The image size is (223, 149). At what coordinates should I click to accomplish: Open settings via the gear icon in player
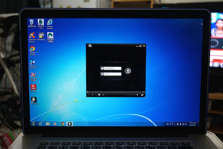coord(99,95)
